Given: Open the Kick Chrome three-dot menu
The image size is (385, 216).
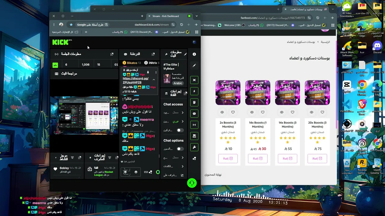Looking at the screenshot, I should click(54, 25).
